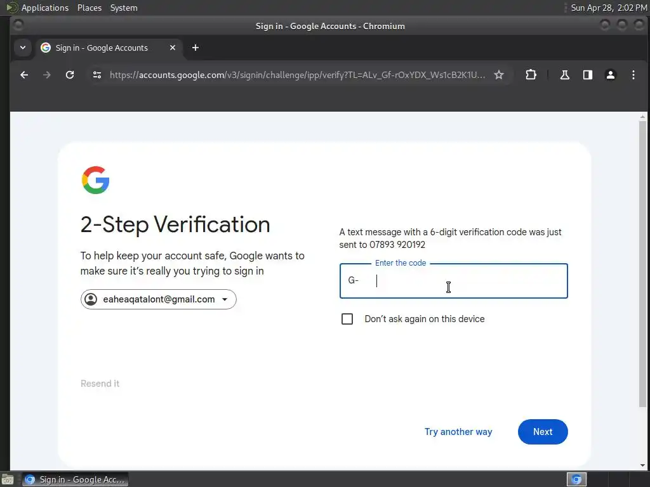
Task: Click the show desktop icon in bottom panel
Action: pyautogui.click(x=8, y=480)
